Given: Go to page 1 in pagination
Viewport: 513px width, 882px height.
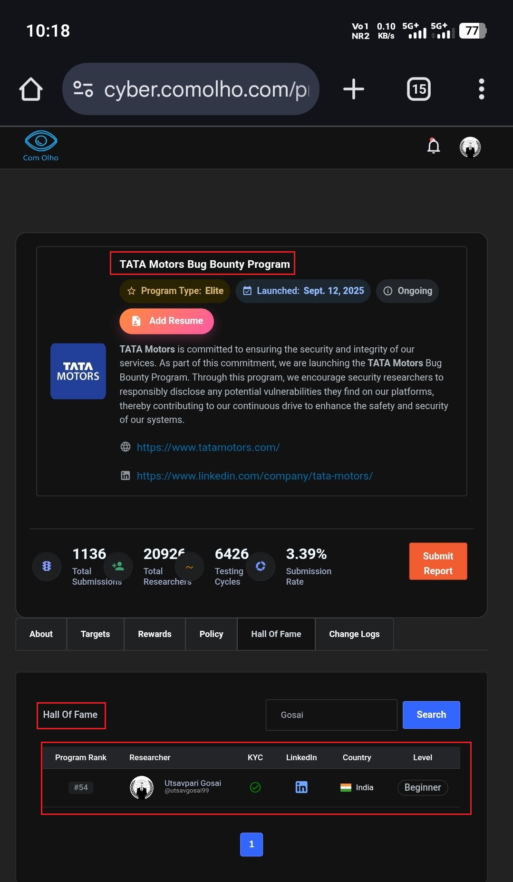Looking at the screenshot, I should coord(252,844).
